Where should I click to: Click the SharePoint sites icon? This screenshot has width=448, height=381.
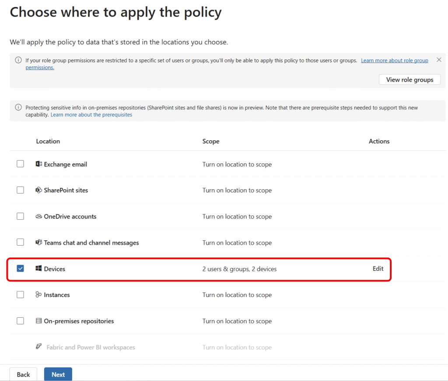(x=38, y=190)
